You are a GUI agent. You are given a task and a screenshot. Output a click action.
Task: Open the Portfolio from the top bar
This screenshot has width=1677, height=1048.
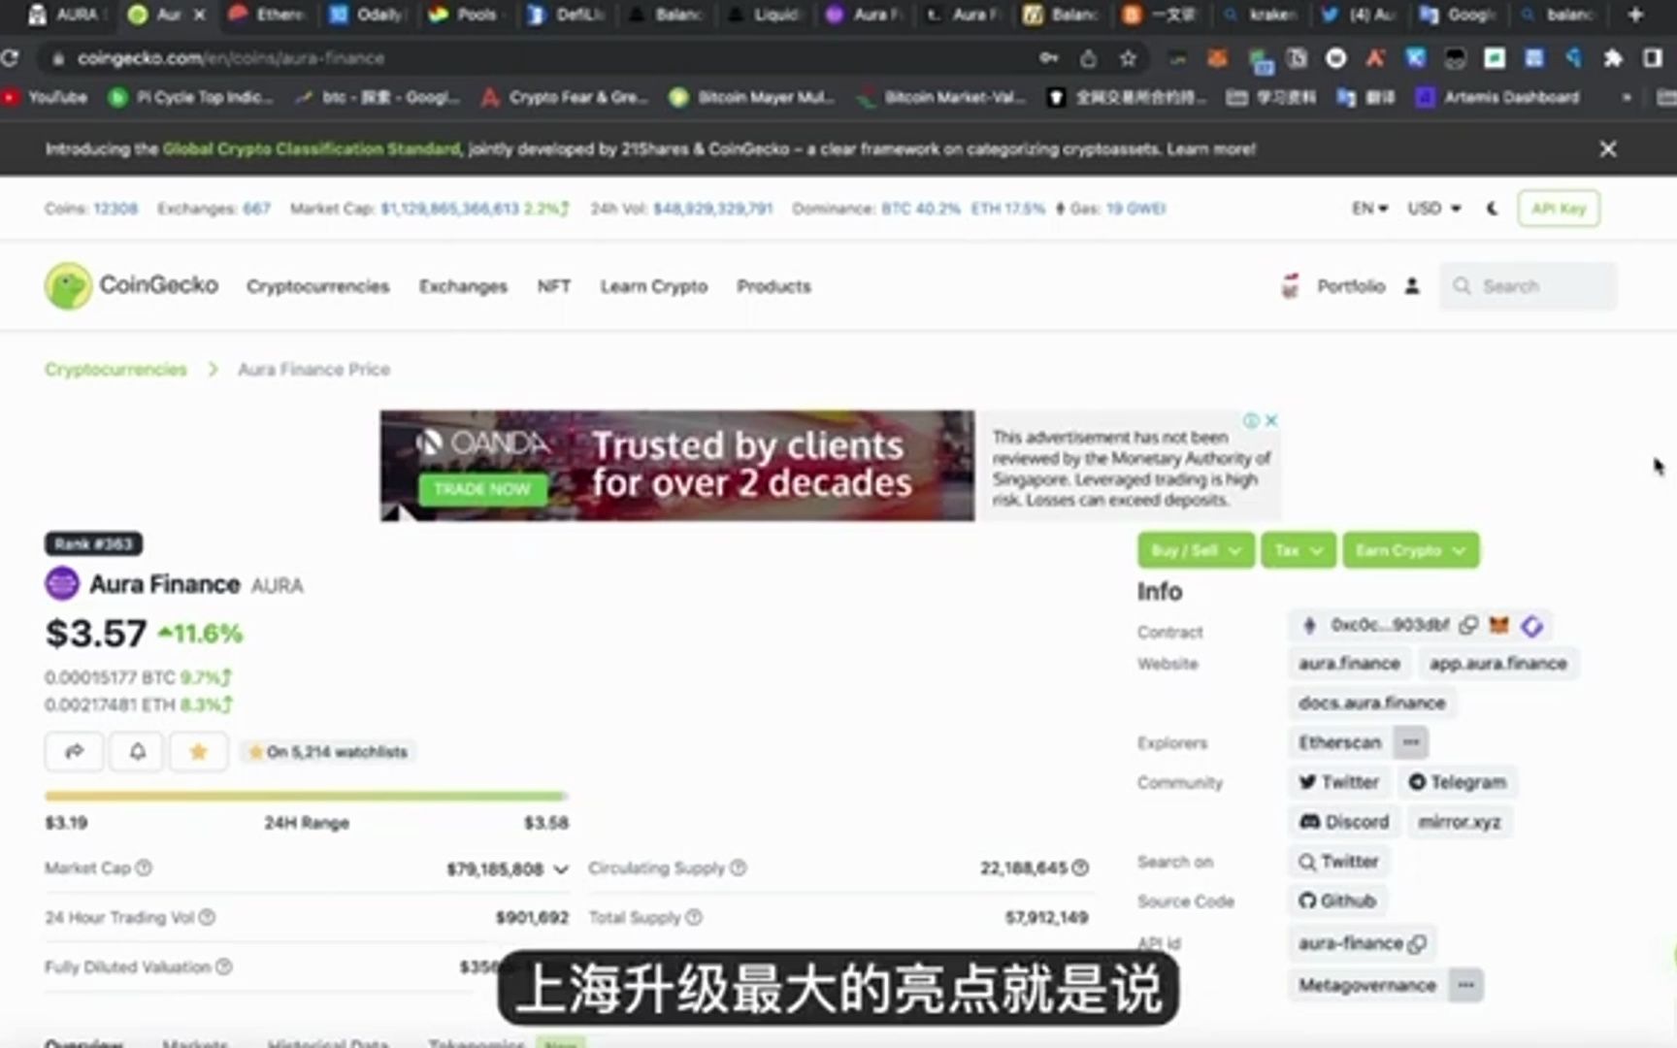point(1349,286)
